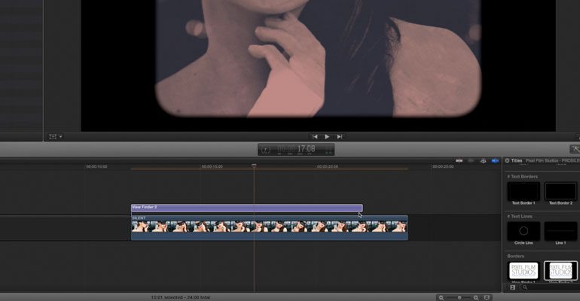580x301 pixels.
Task: Toggle solo headphones icon in timeline
Action: [483, 160]
